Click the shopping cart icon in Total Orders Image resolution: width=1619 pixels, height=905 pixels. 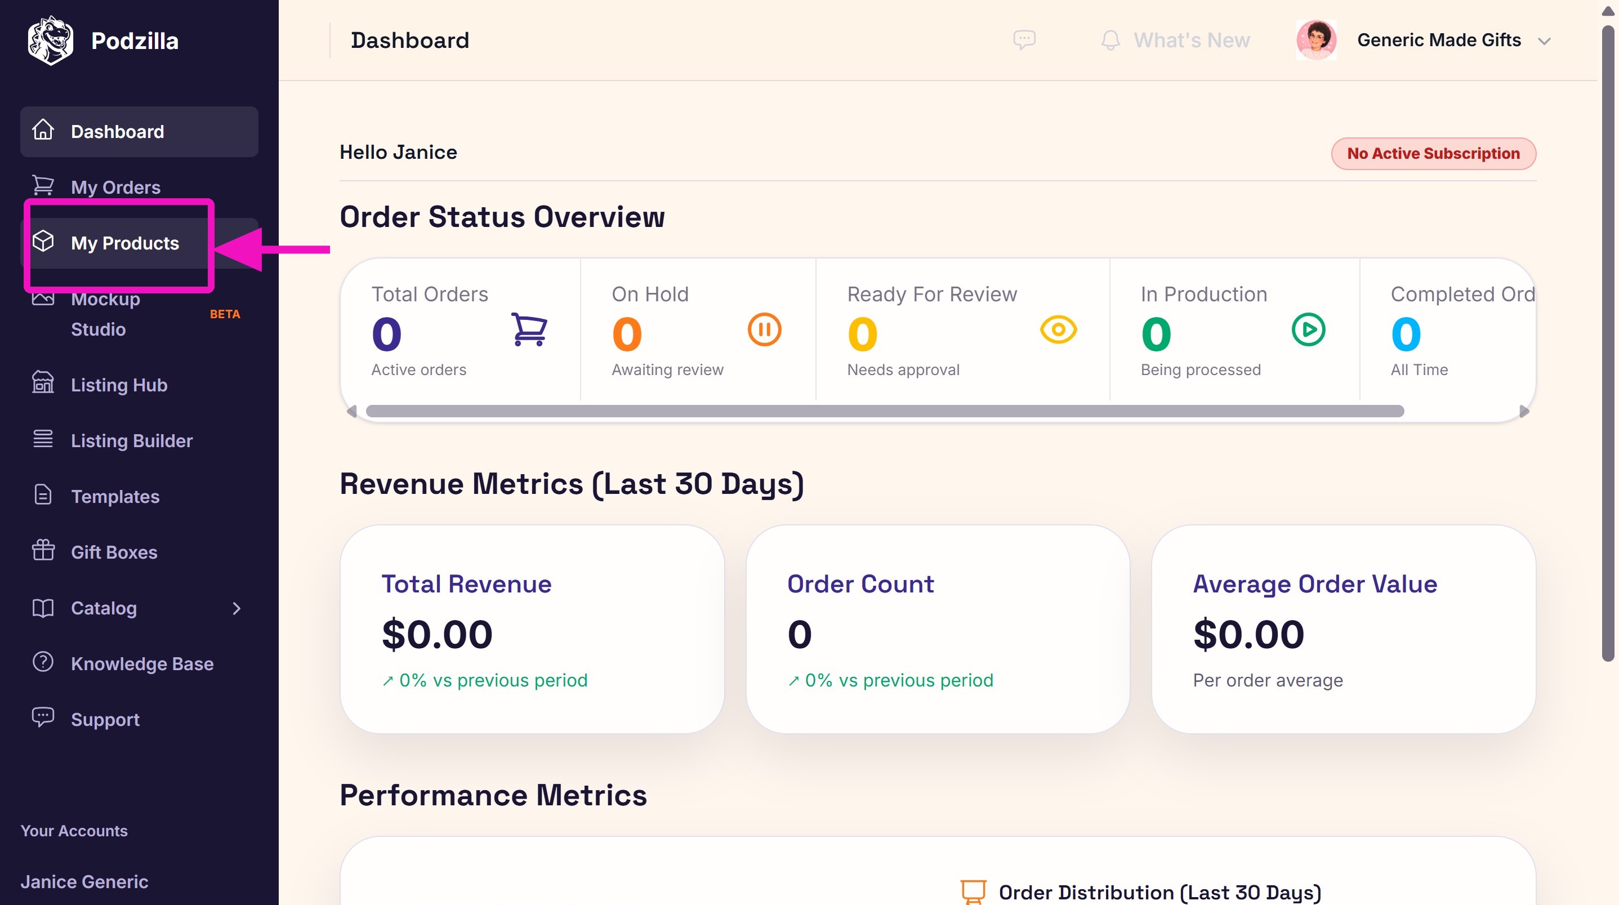pyautogui.click(x=529, y=329)
